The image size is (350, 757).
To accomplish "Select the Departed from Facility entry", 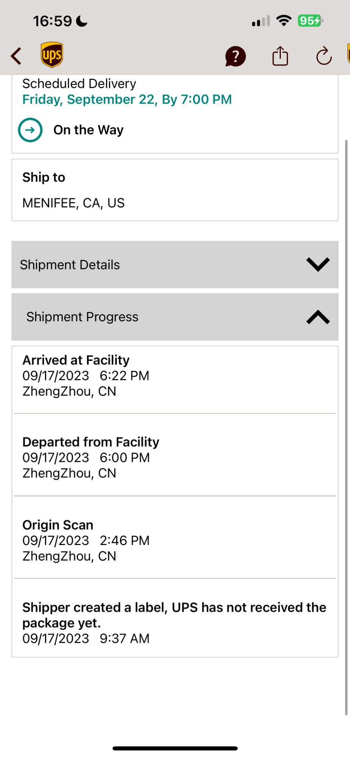I will click(x=175, y=457).
